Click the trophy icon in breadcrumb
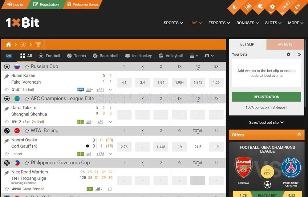This screenshot has width=308, height=197. (38, 45)
